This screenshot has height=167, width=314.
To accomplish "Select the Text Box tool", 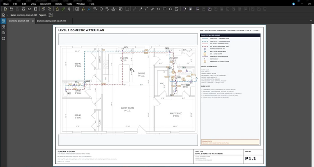I will click(x=77, y=9).
